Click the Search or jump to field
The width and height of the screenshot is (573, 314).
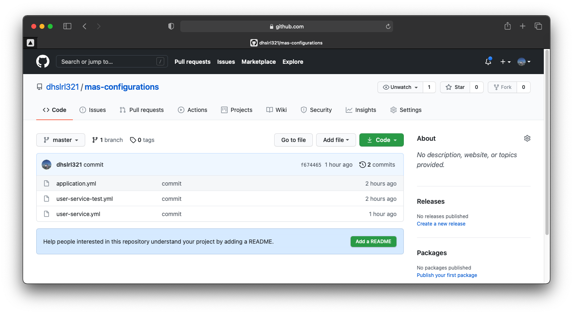point(112,62)
